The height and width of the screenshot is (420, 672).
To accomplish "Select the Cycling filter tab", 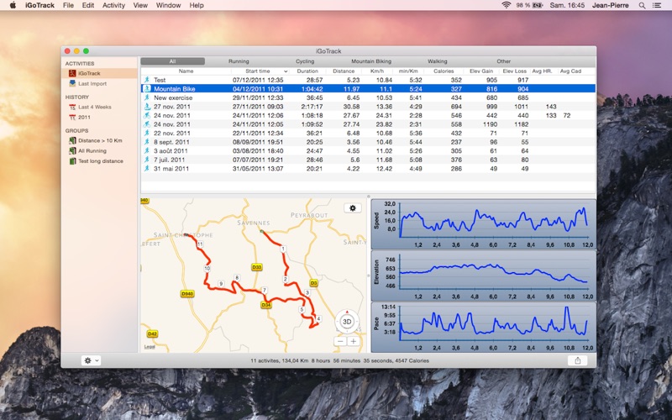I will (x=305, y=61).
